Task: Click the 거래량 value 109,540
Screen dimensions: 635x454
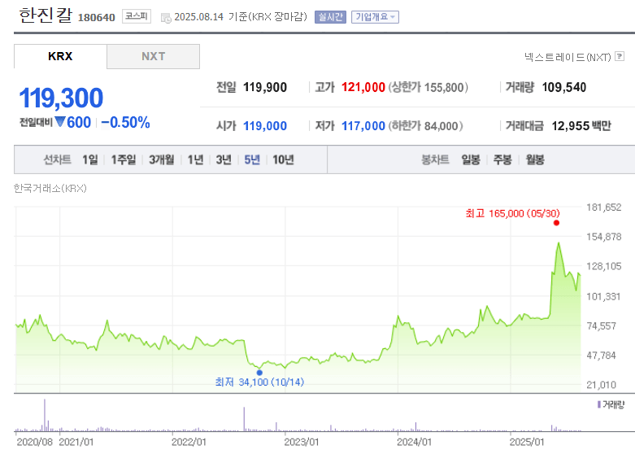Action: coord(564,87)
